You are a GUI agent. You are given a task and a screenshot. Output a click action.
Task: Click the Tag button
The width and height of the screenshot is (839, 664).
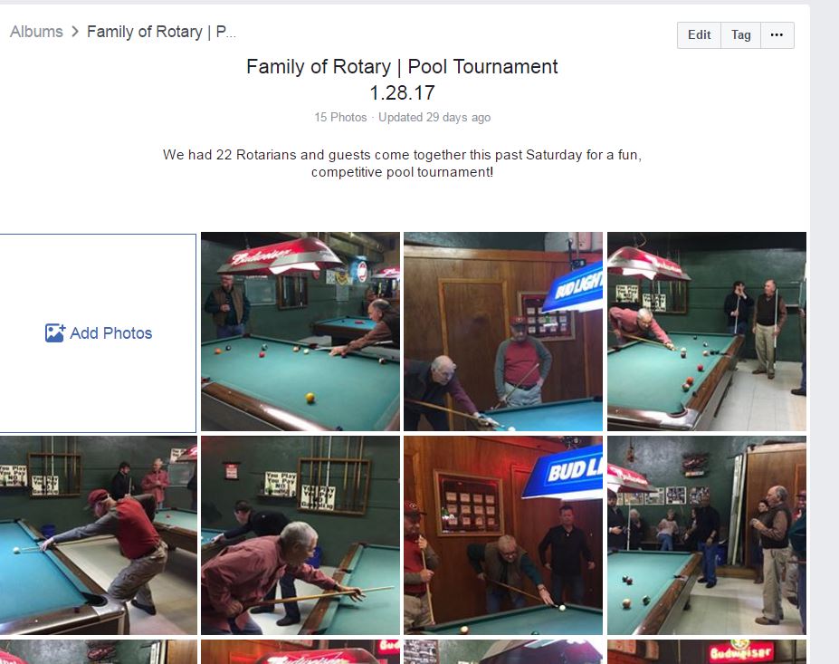pos(740,34)
